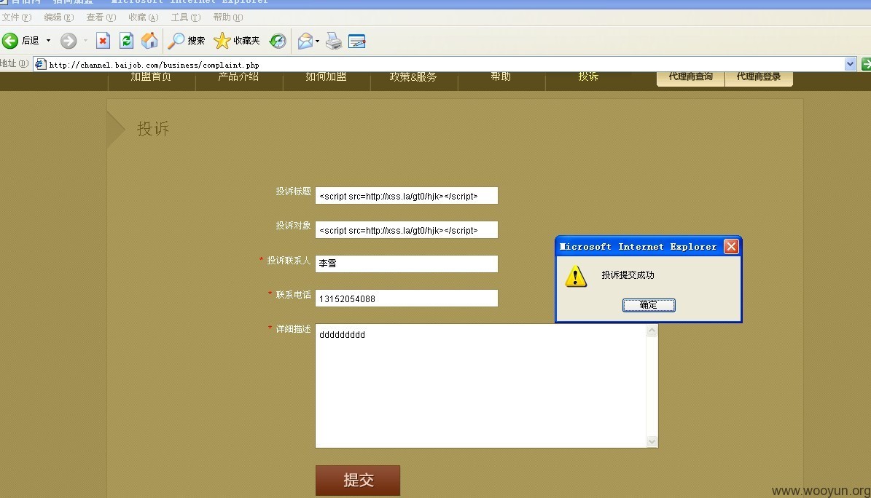The height and width of the screenshot is (498, 871).
Task: Click the warning icon in alert dialog
Action: click(576, 276)
